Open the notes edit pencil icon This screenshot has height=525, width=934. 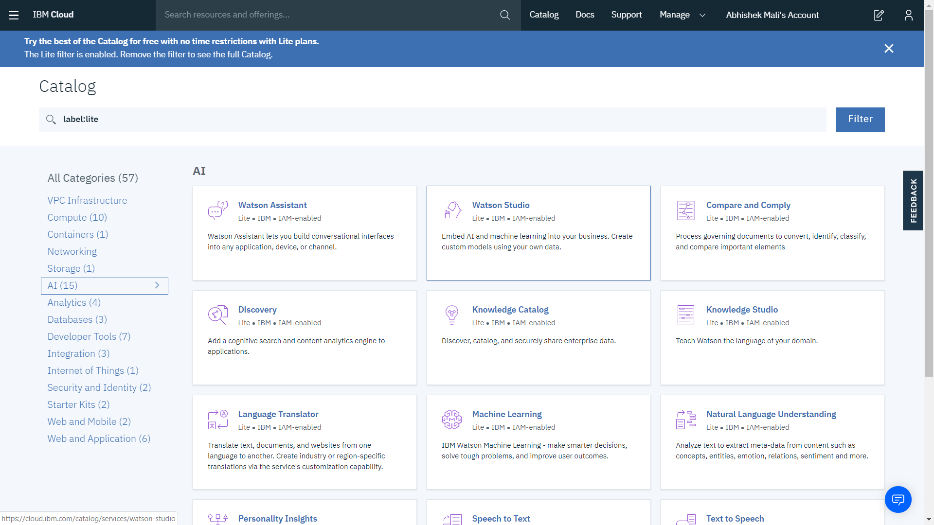(x=879, y=15)
